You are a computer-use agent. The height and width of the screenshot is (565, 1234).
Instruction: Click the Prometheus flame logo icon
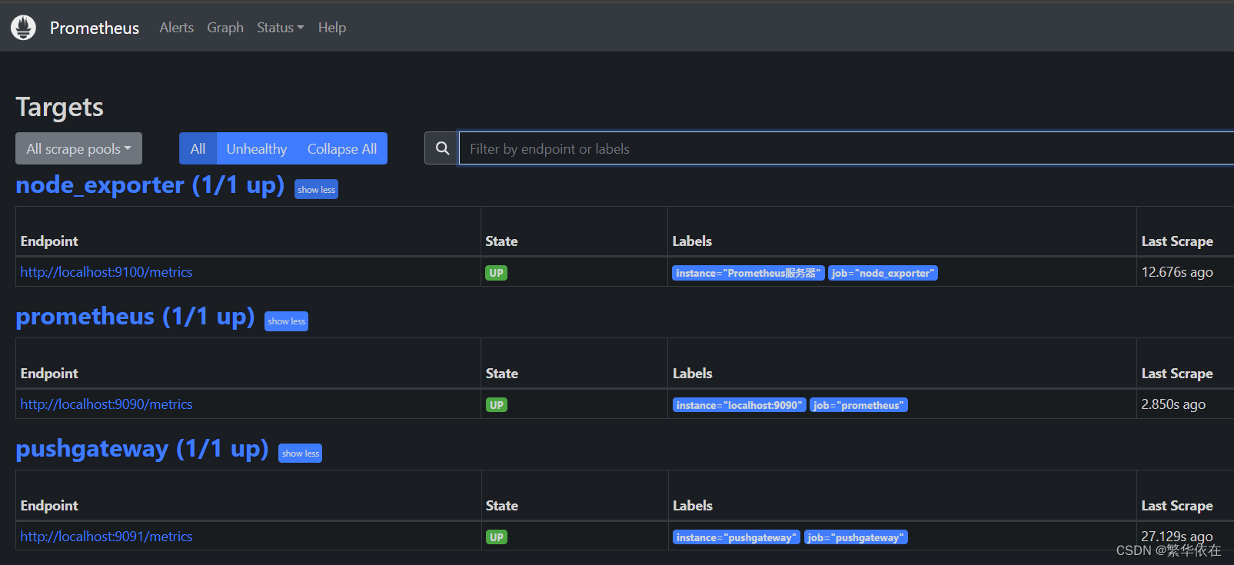click(23, 28)
